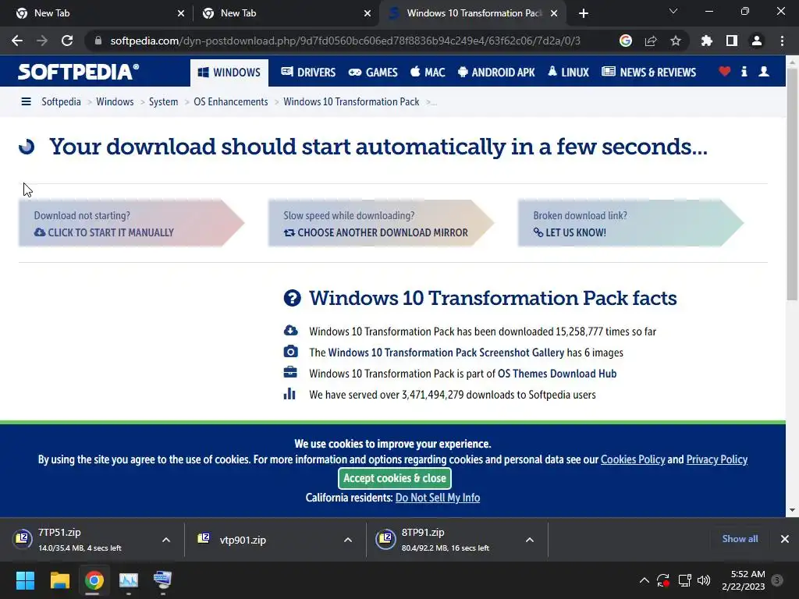
Task: Open Chrome's three-dot menu
Action: click(x=782, y=41)
